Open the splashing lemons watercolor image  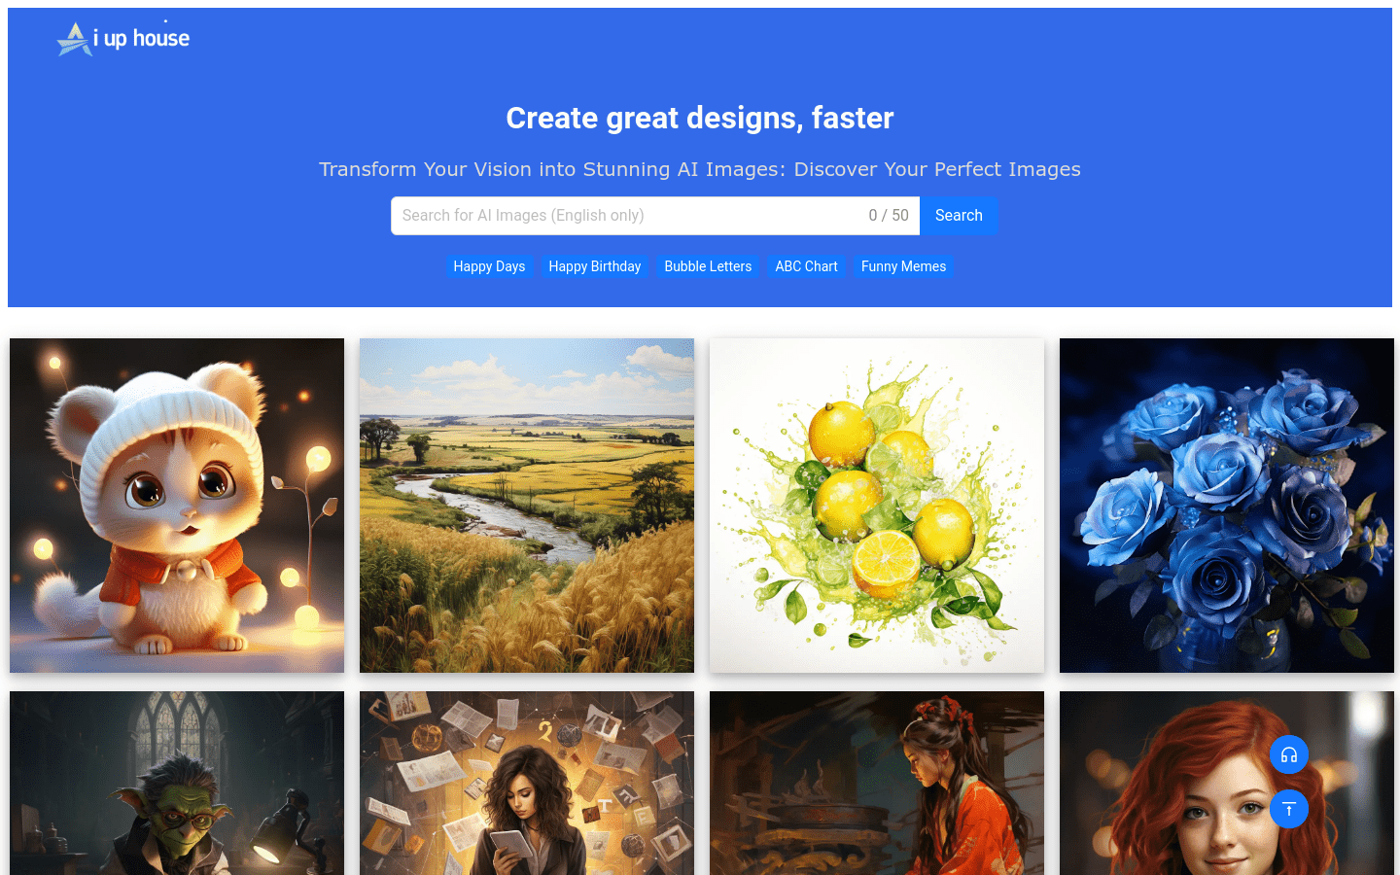(877, 506)
